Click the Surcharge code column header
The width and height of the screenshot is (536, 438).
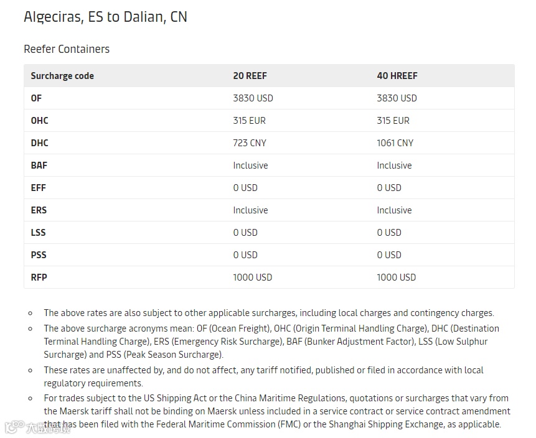(x=62, y=75)
